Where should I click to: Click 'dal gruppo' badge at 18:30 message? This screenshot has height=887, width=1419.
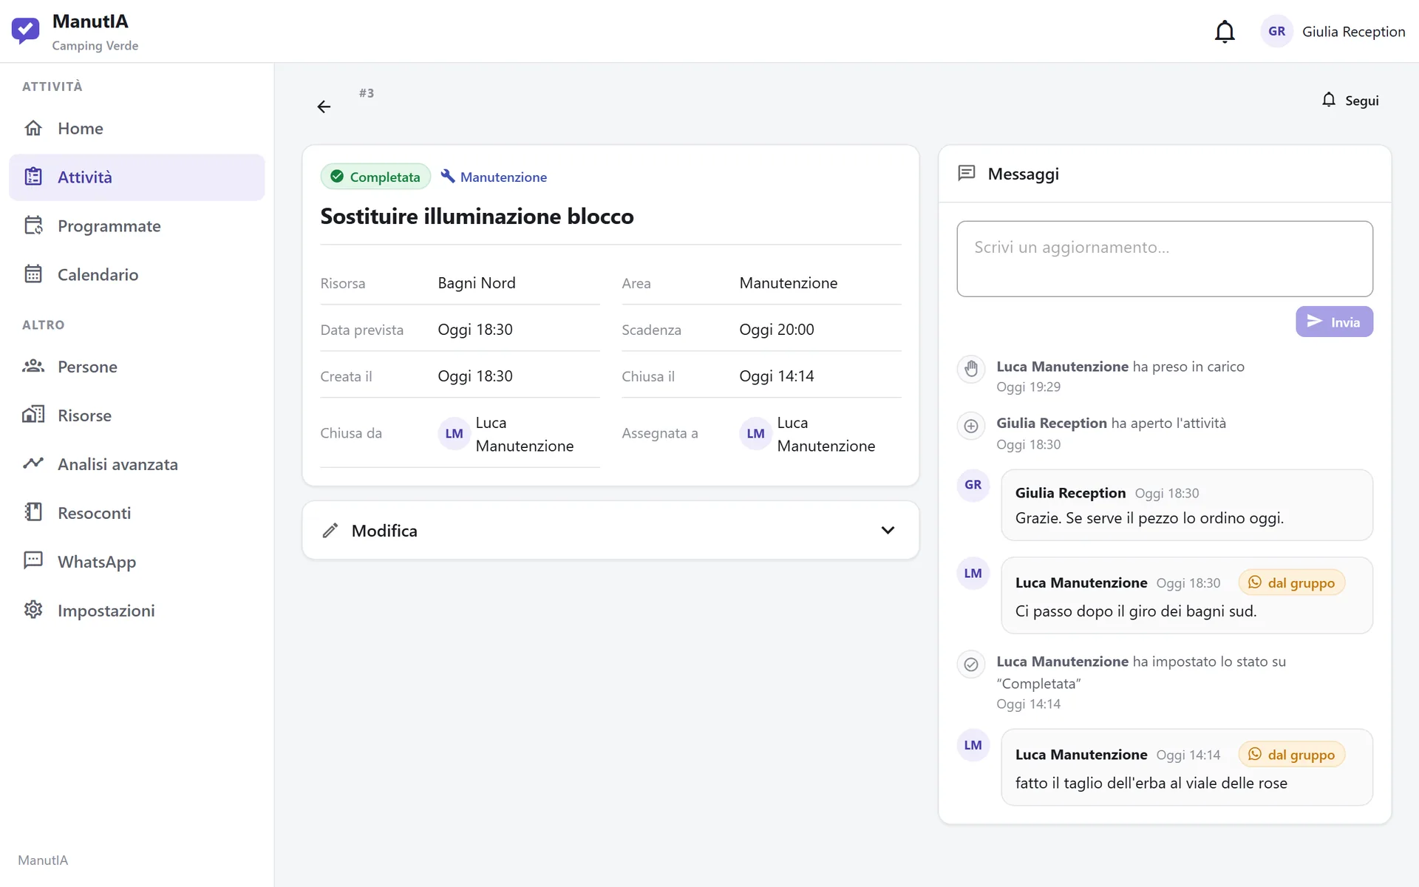point(1291,583)
